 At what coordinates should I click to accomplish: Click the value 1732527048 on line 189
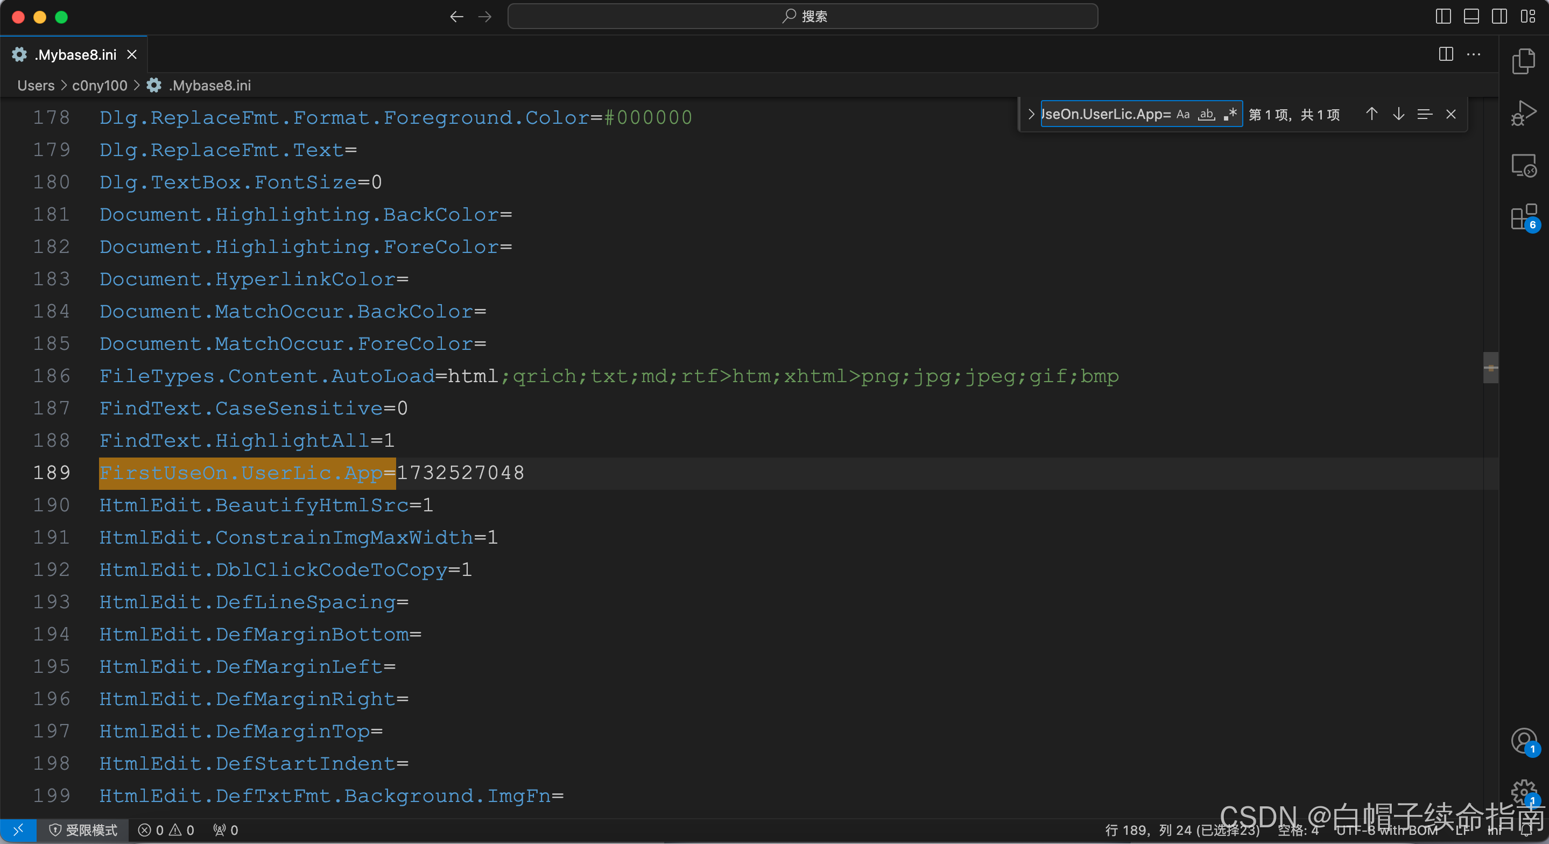461,473
